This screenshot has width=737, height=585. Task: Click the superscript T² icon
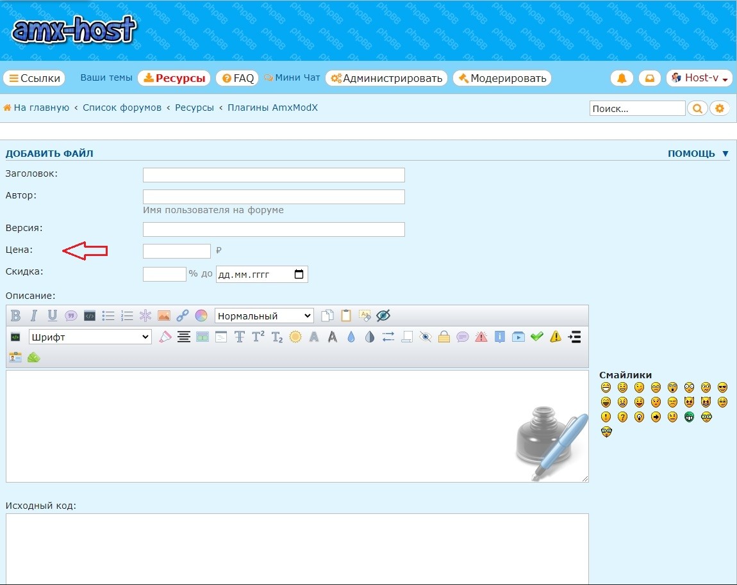coord(258,337)
